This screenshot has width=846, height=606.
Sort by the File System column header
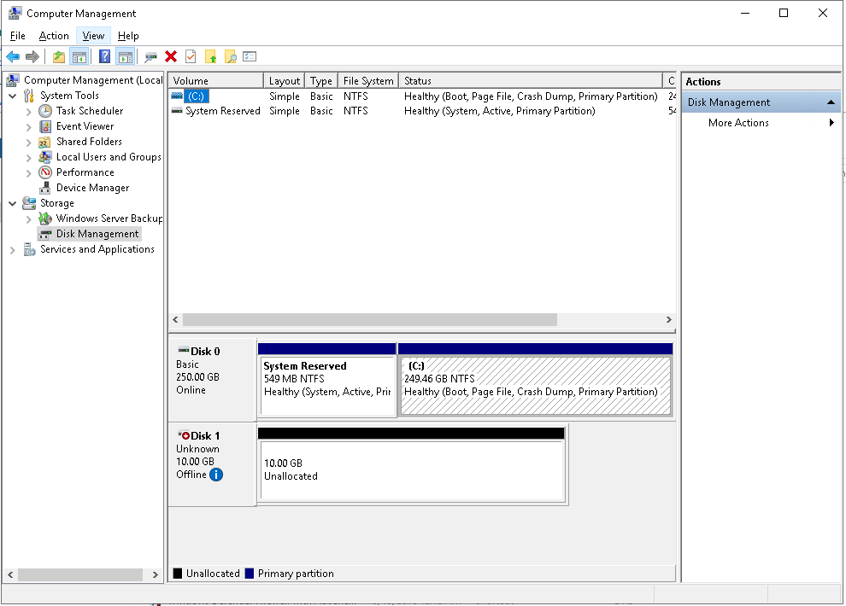point(367,81)
